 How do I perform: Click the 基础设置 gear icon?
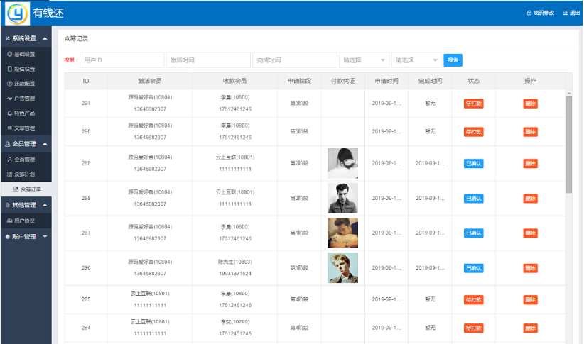coord(10,54)
